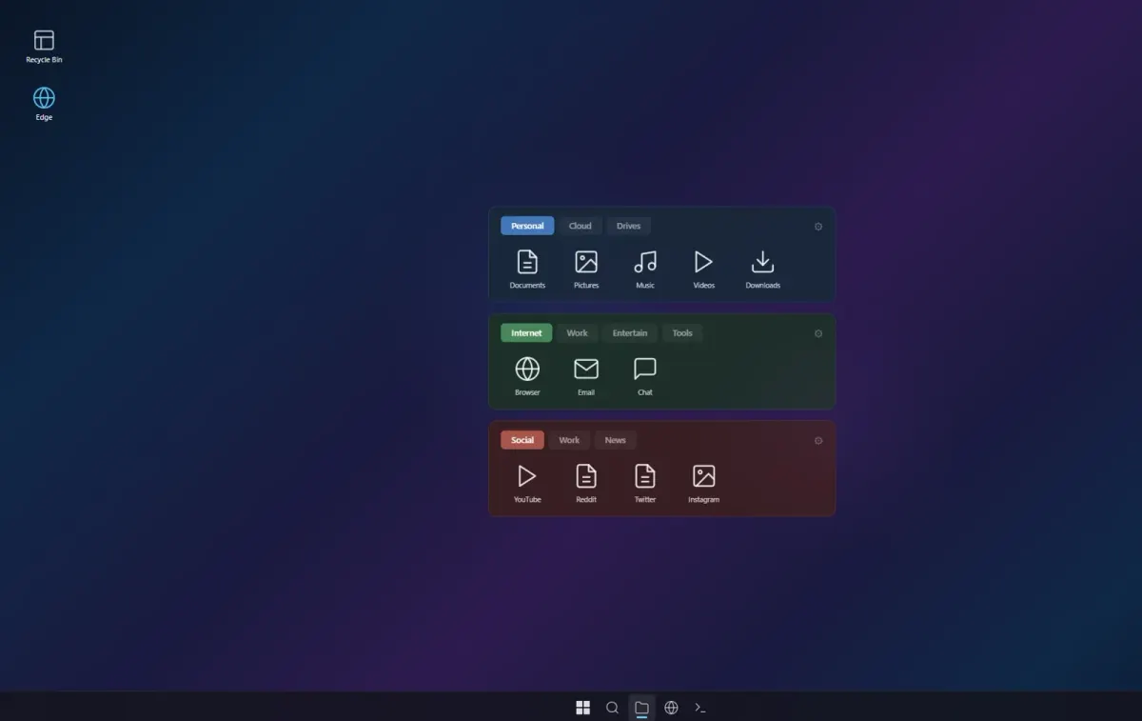Switch to the Tools tab
This screenshot has height=721, width=1142.
(x=682, y=333)
